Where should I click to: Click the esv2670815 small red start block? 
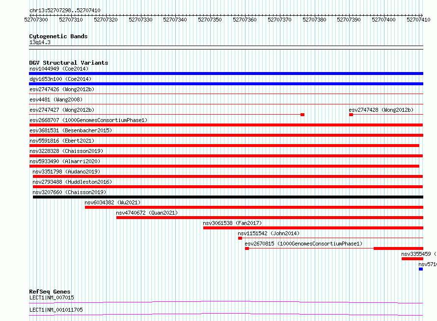tap(247, 248)
